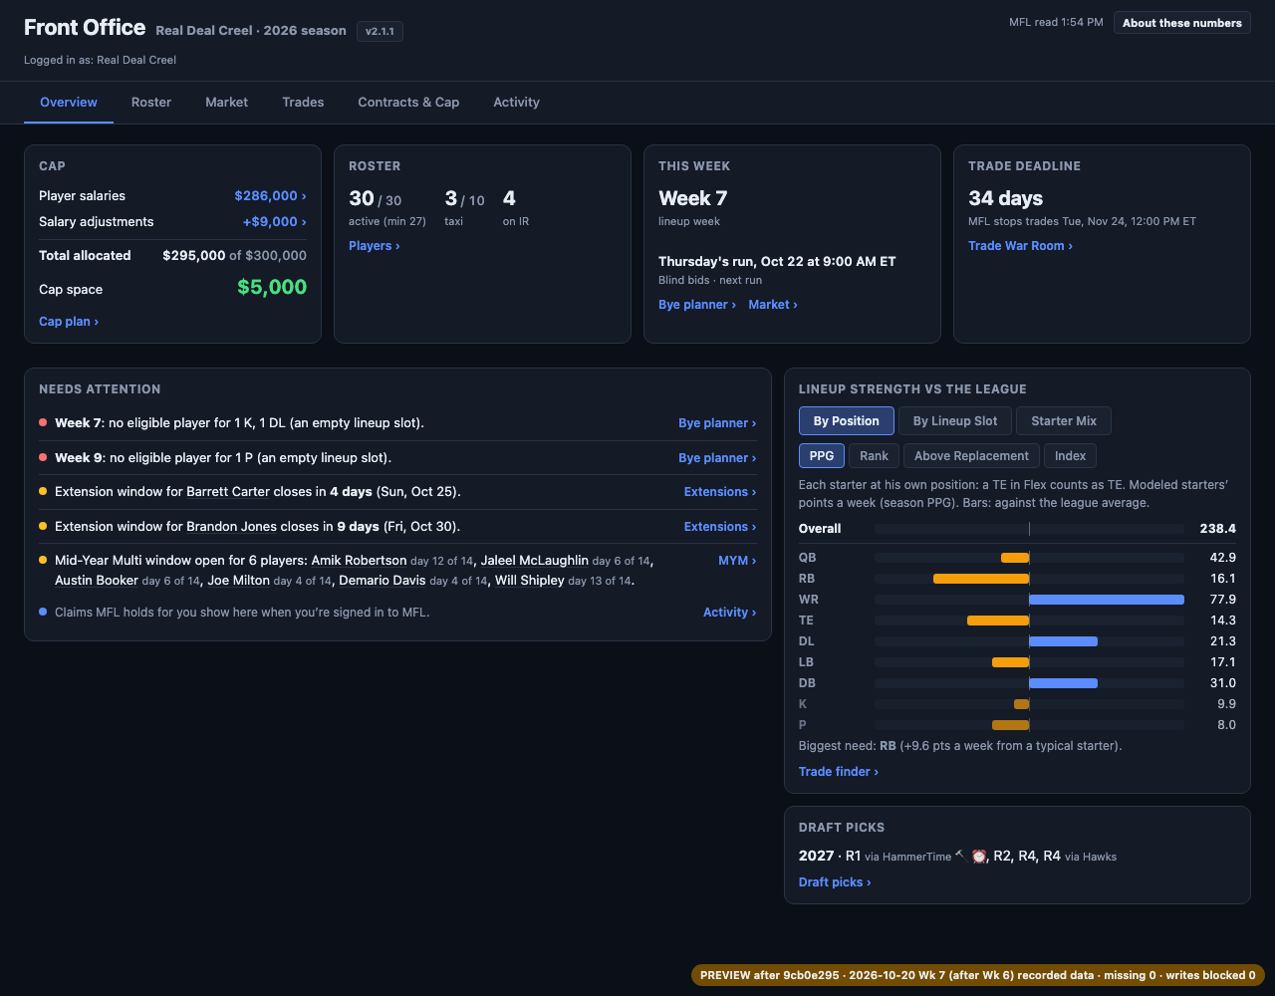Image resolution: width=1275 pixels, height=996 pixels.
Task: Open Bye planner for Week 9 alert
Action: (x=717, y=458)
